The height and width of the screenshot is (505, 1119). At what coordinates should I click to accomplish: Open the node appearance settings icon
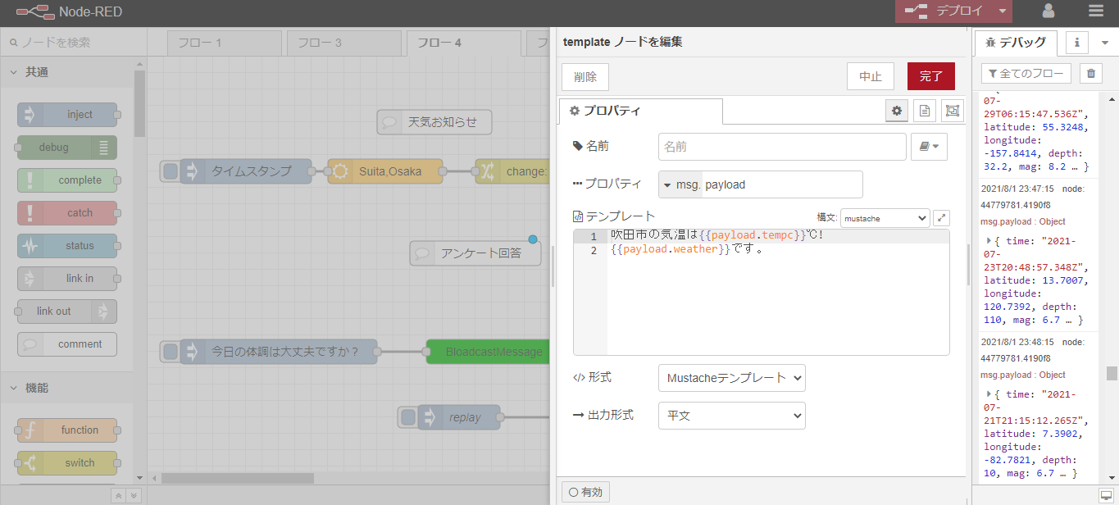(x=952, y=111)
